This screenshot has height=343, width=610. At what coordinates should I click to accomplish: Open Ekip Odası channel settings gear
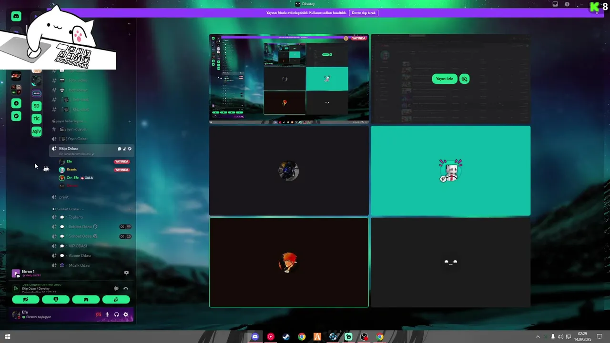pyautogui.click(x=130, y=149)
